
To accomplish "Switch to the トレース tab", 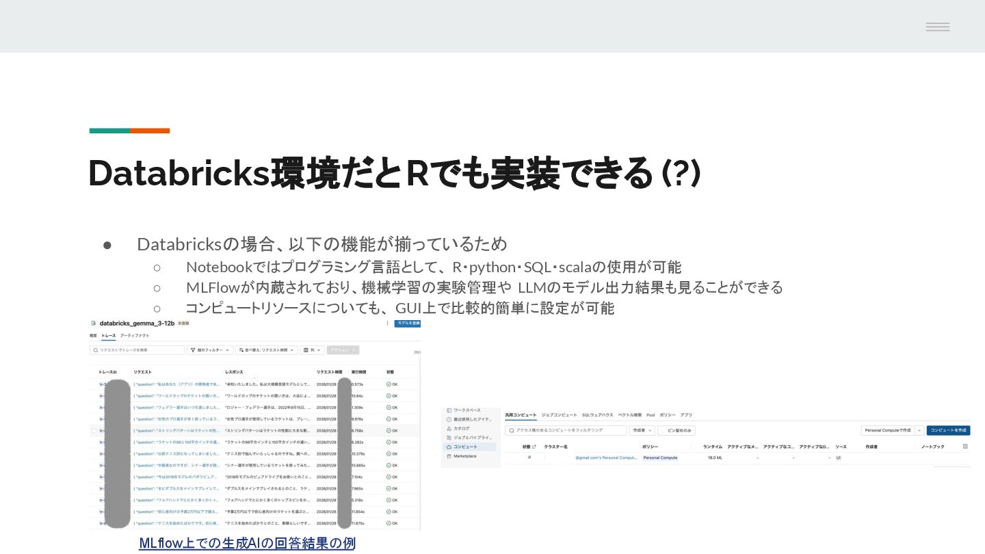I will click(x=109, y=336).
